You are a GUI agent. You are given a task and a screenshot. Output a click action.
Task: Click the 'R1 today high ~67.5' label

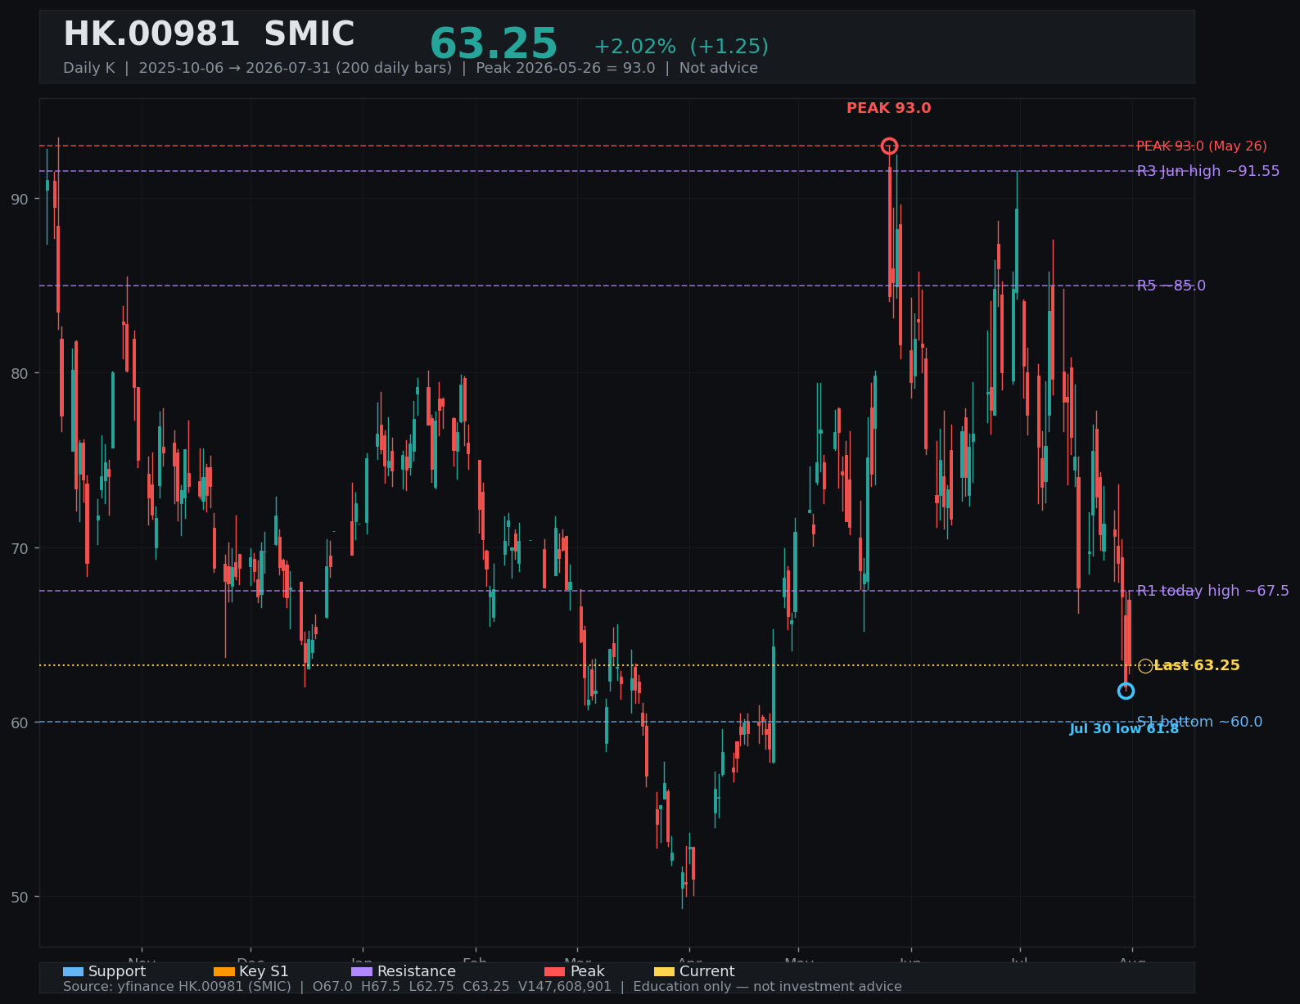coord(1213,591)
